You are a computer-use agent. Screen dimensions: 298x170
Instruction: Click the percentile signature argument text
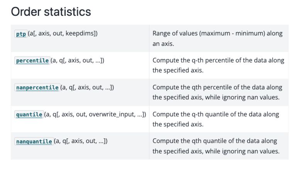coord(78,61)
